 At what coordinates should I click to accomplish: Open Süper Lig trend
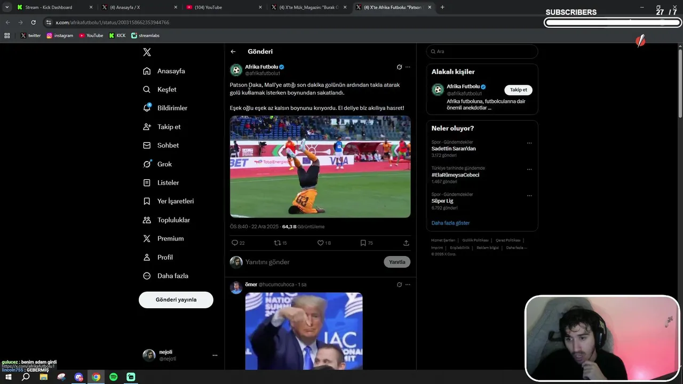[x=442, y=201]
